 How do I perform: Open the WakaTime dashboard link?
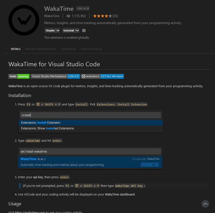click(x=120, y=194)
